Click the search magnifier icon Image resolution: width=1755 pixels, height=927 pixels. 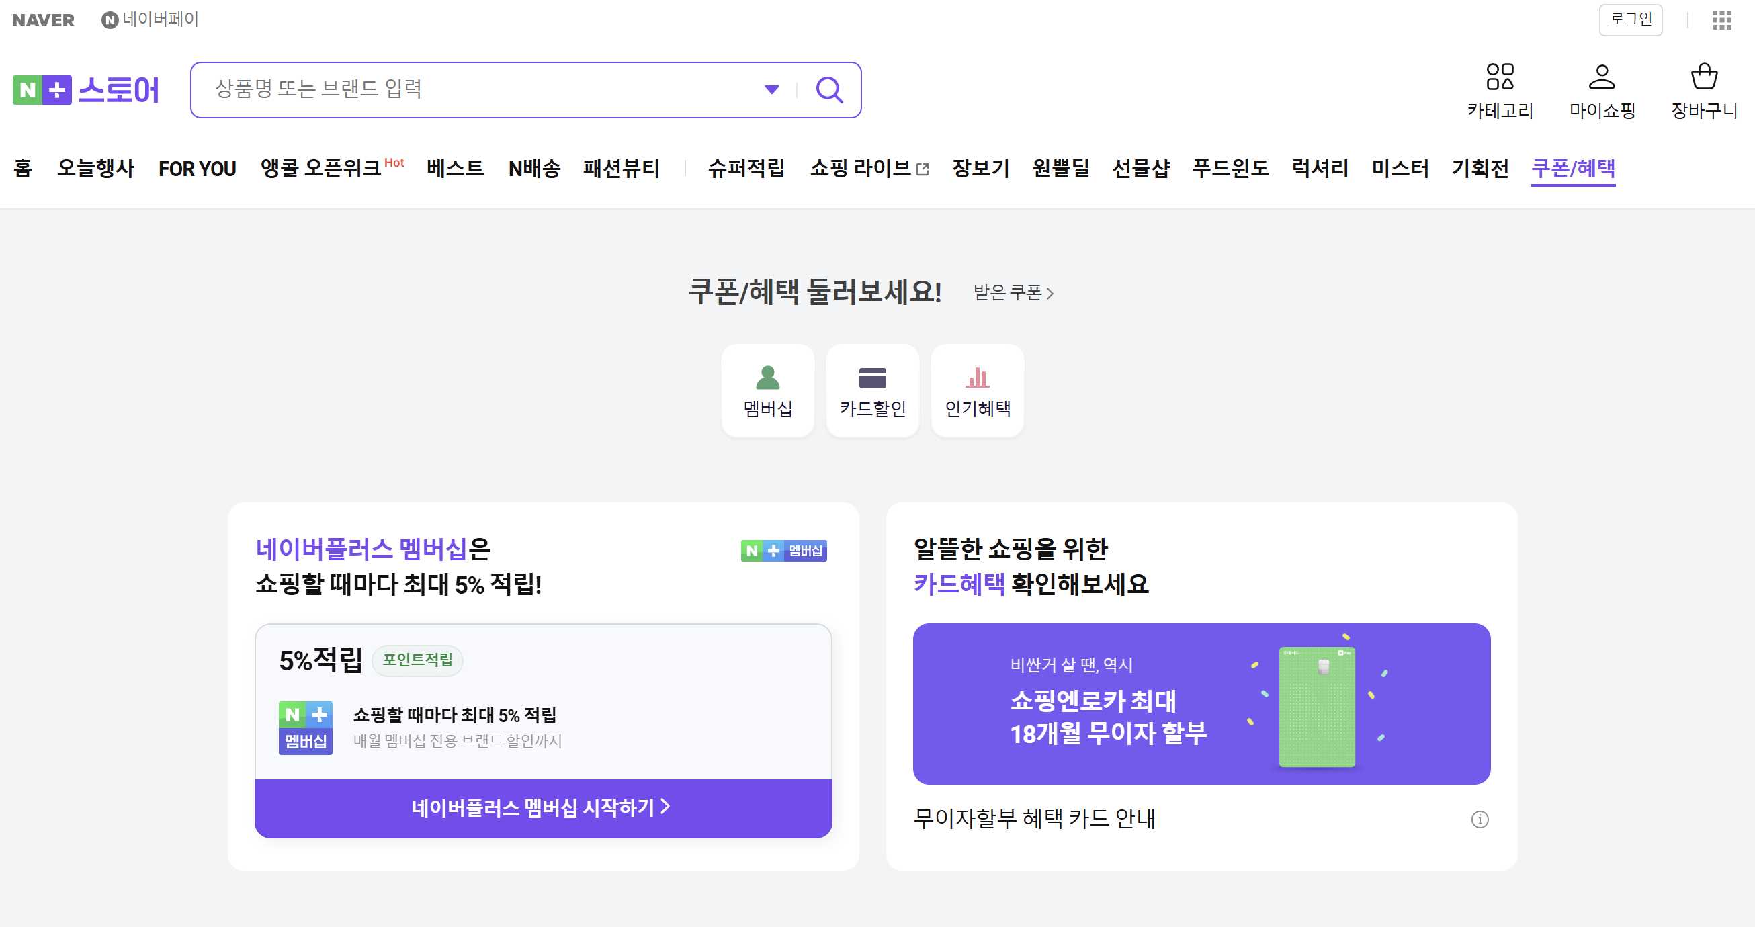[x=828, y=90]
